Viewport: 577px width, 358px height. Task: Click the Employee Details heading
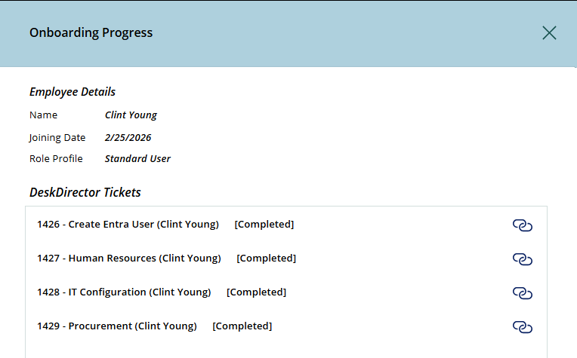[73, 92]
